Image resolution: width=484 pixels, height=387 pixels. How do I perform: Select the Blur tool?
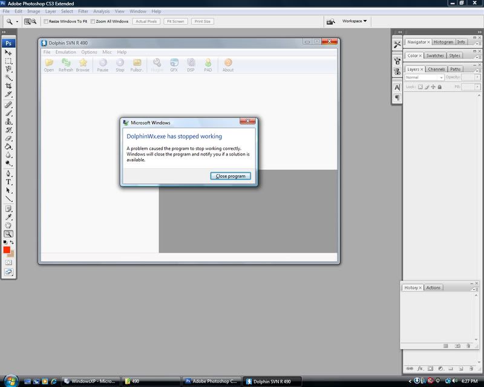8,155
